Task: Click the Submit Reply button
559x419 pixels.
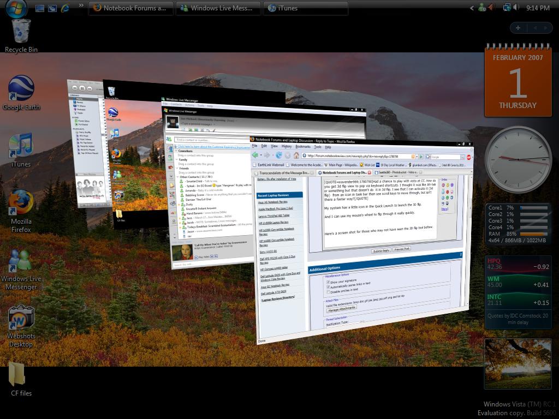Action: coord(380,251)
